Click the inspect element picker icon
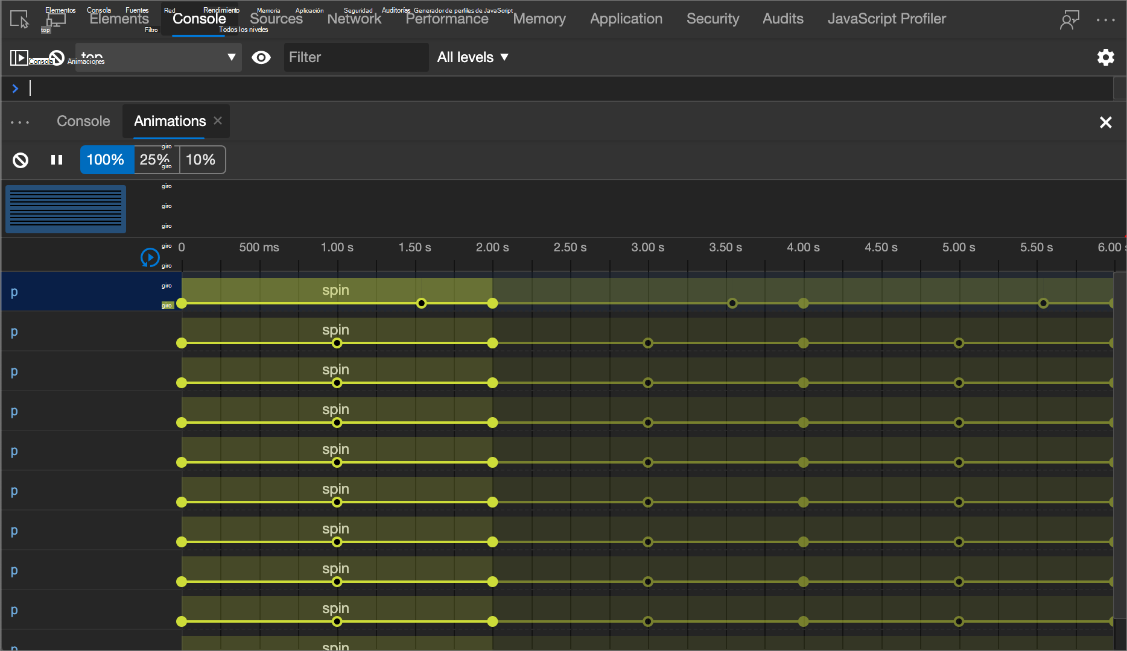The width and height of the screenshot is (1127, 651). (x=19, y=19)
